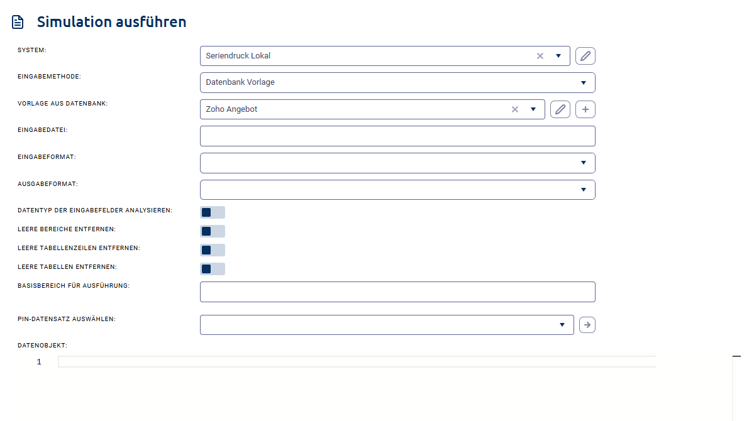Expand the Eingabemethode dropdown
The width and height of the screenshot is (754, 421).
coord(584,82)
